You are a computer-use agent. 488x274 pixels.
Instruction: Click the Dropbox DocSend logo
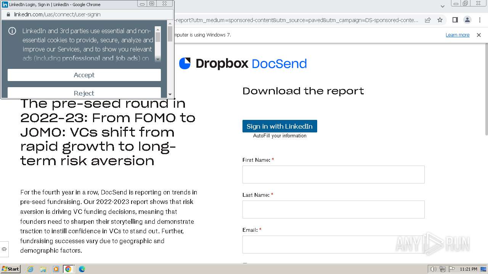(x=243, y=64)
